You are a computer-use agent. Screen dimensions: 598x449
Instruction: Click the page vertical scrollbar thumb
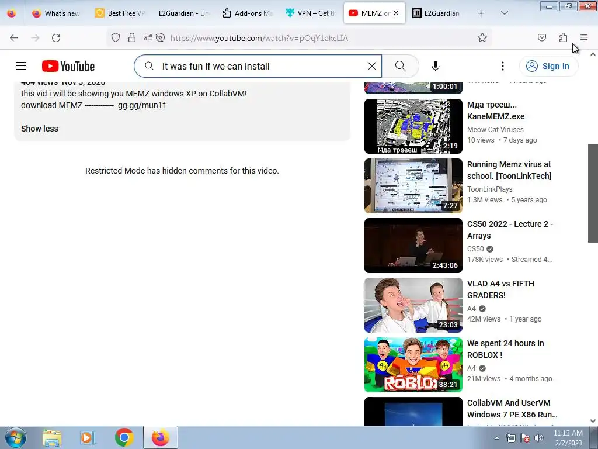pyautogui.click(x=593, y=193)
